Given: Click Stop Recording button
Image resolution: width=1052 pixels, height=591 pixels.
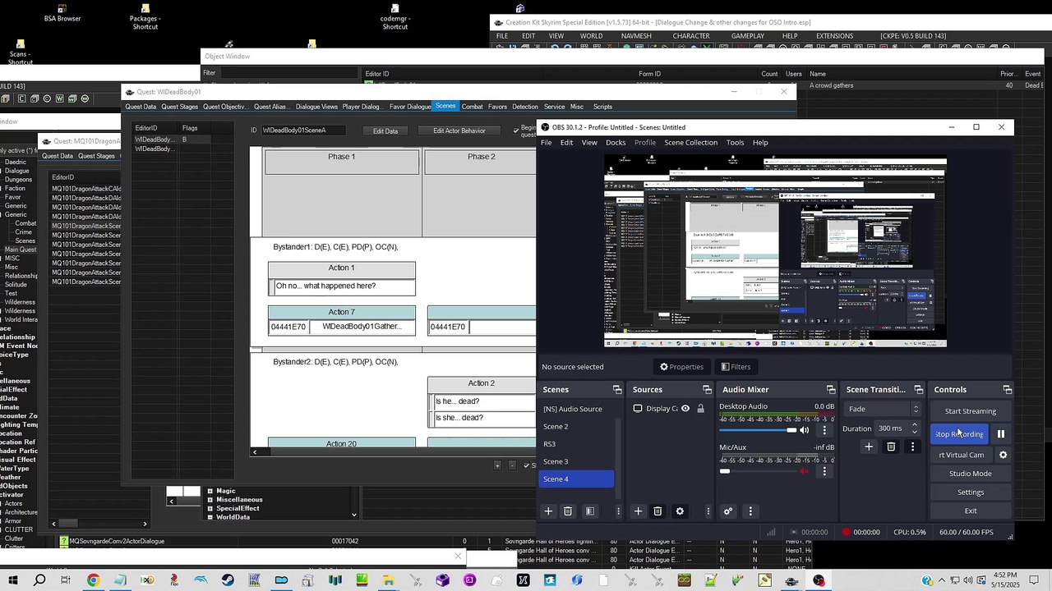Looking at the screenshot, I should pyautogui.click(x=960, y=434).
